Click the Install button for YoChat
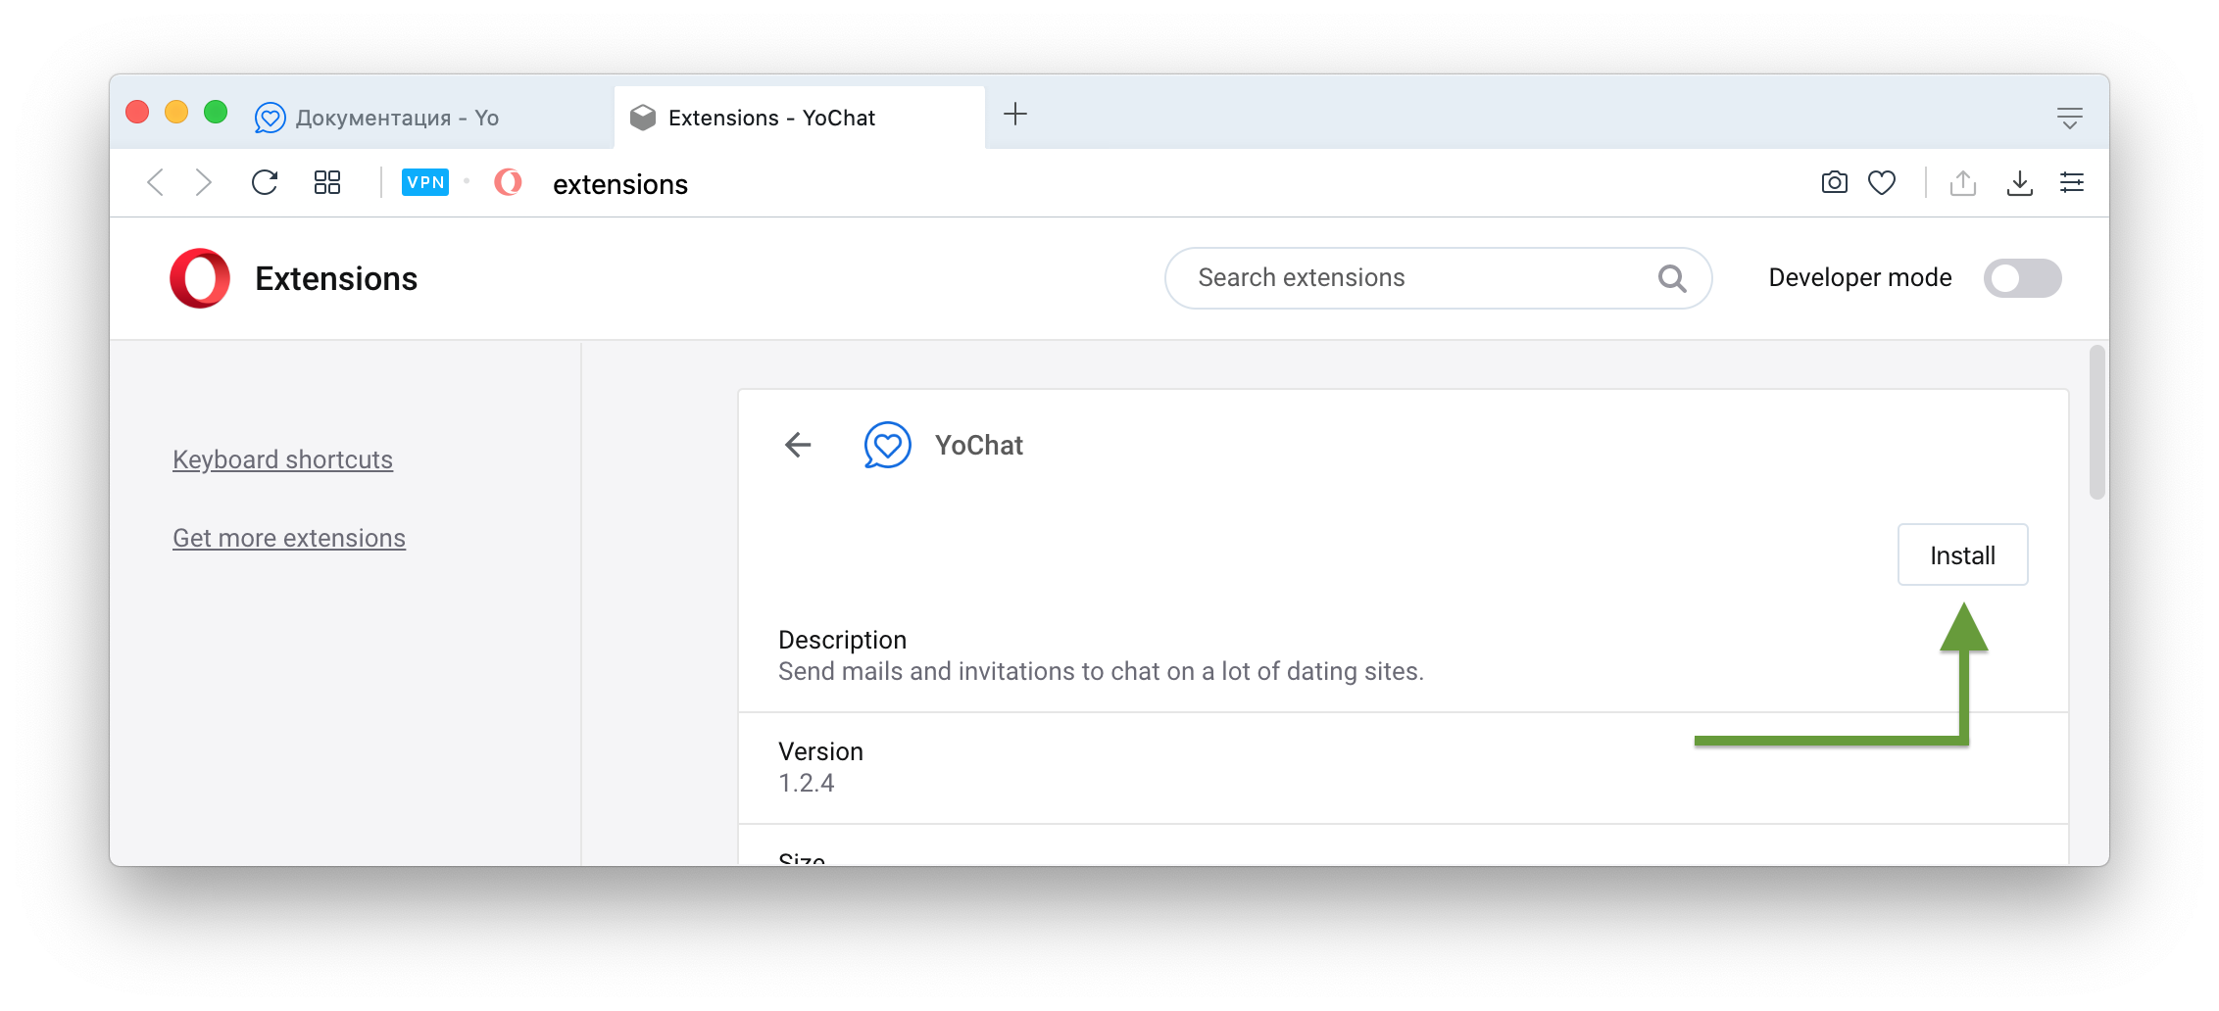2219x1011 pixels. [1962, 555]
